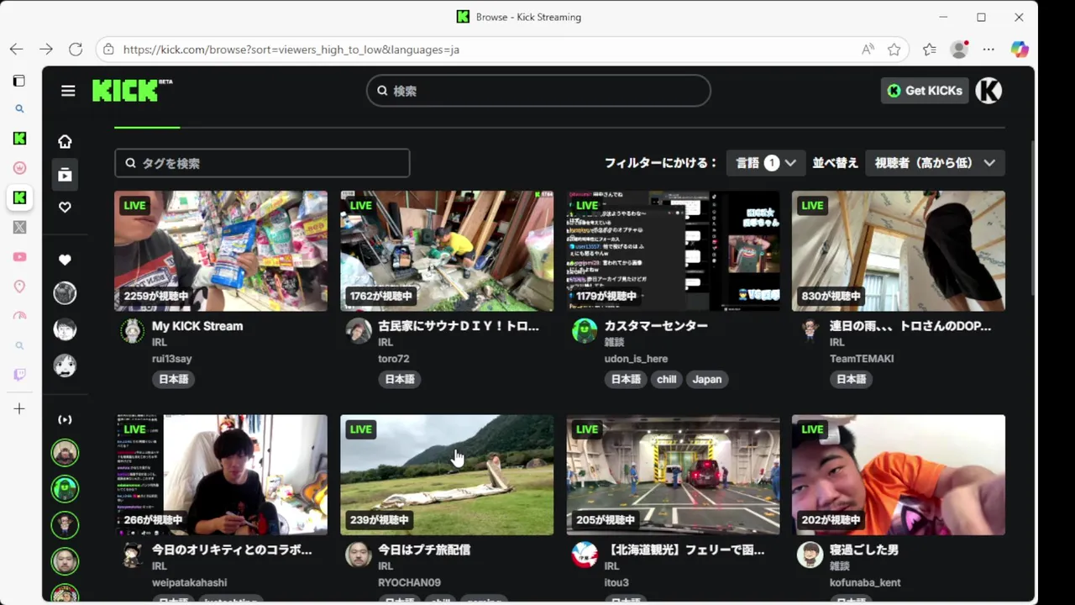1075x605 pixels.
Task: Open the Following outline-heart icon in sidebar
Action: click(65, 208)
